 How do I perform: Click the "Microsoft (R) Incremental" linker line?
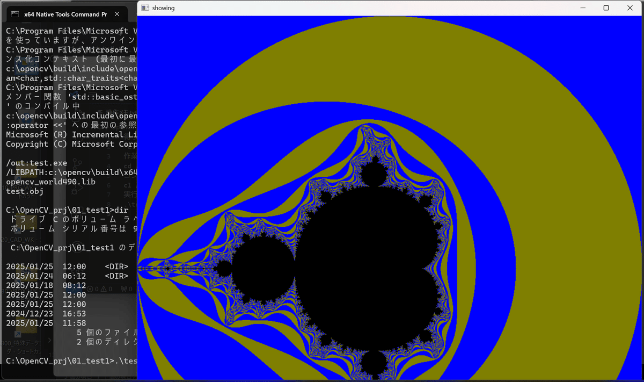point(71,134)
